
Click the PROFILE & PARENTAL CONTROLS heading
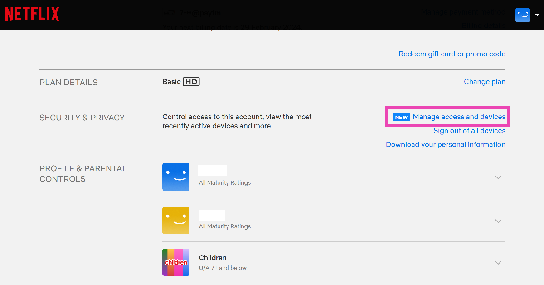pyautogui.click(x=83, y=174)
